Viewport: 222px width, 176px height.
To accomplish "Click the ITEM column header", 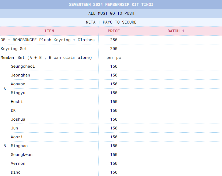I will 49,31.
